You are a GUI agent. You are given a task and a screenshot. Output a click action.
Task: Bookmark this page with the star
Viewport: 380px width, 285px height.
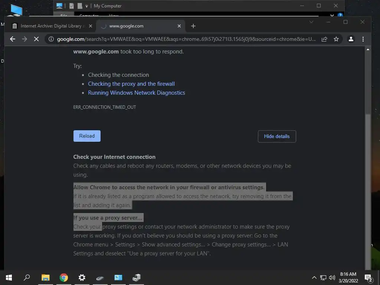click(x=336, y=39)
